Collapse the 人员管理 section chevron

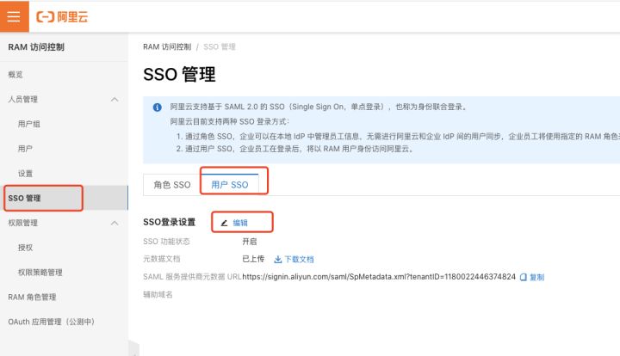[x=115, y=100]
